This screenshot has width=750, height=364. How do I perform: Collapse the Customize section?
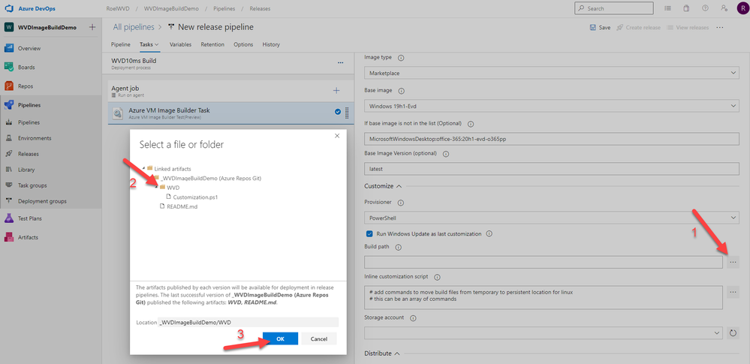[383, 186]
